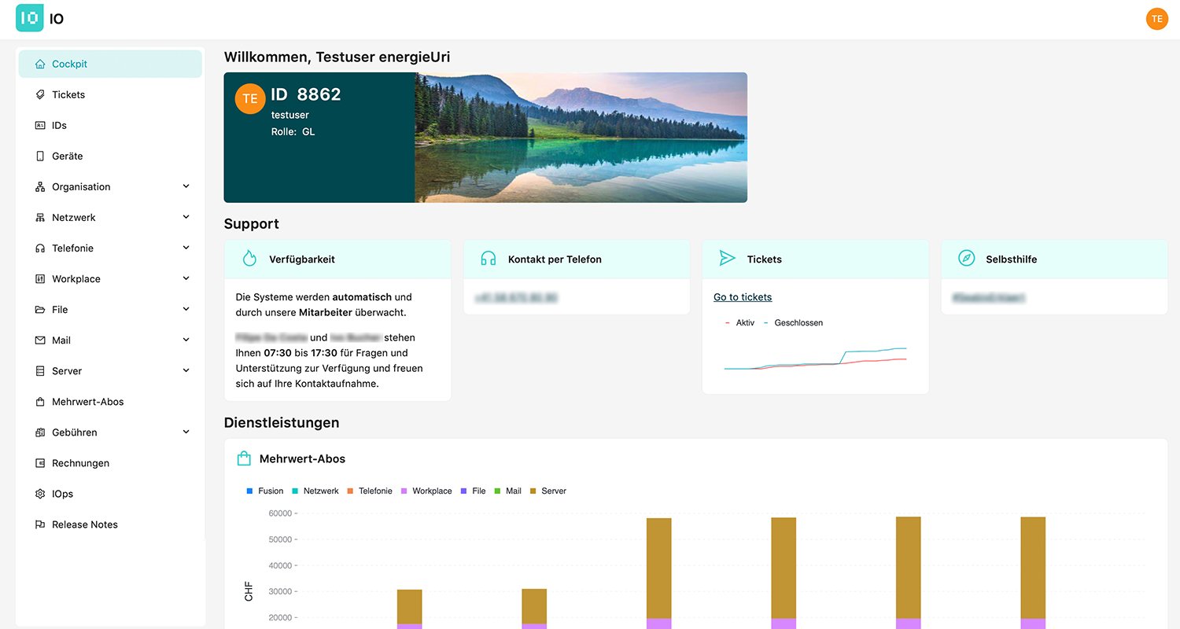1180x629 pixels.
Task: Follow the Go to tickets link
Action: (x=742, y=297)
